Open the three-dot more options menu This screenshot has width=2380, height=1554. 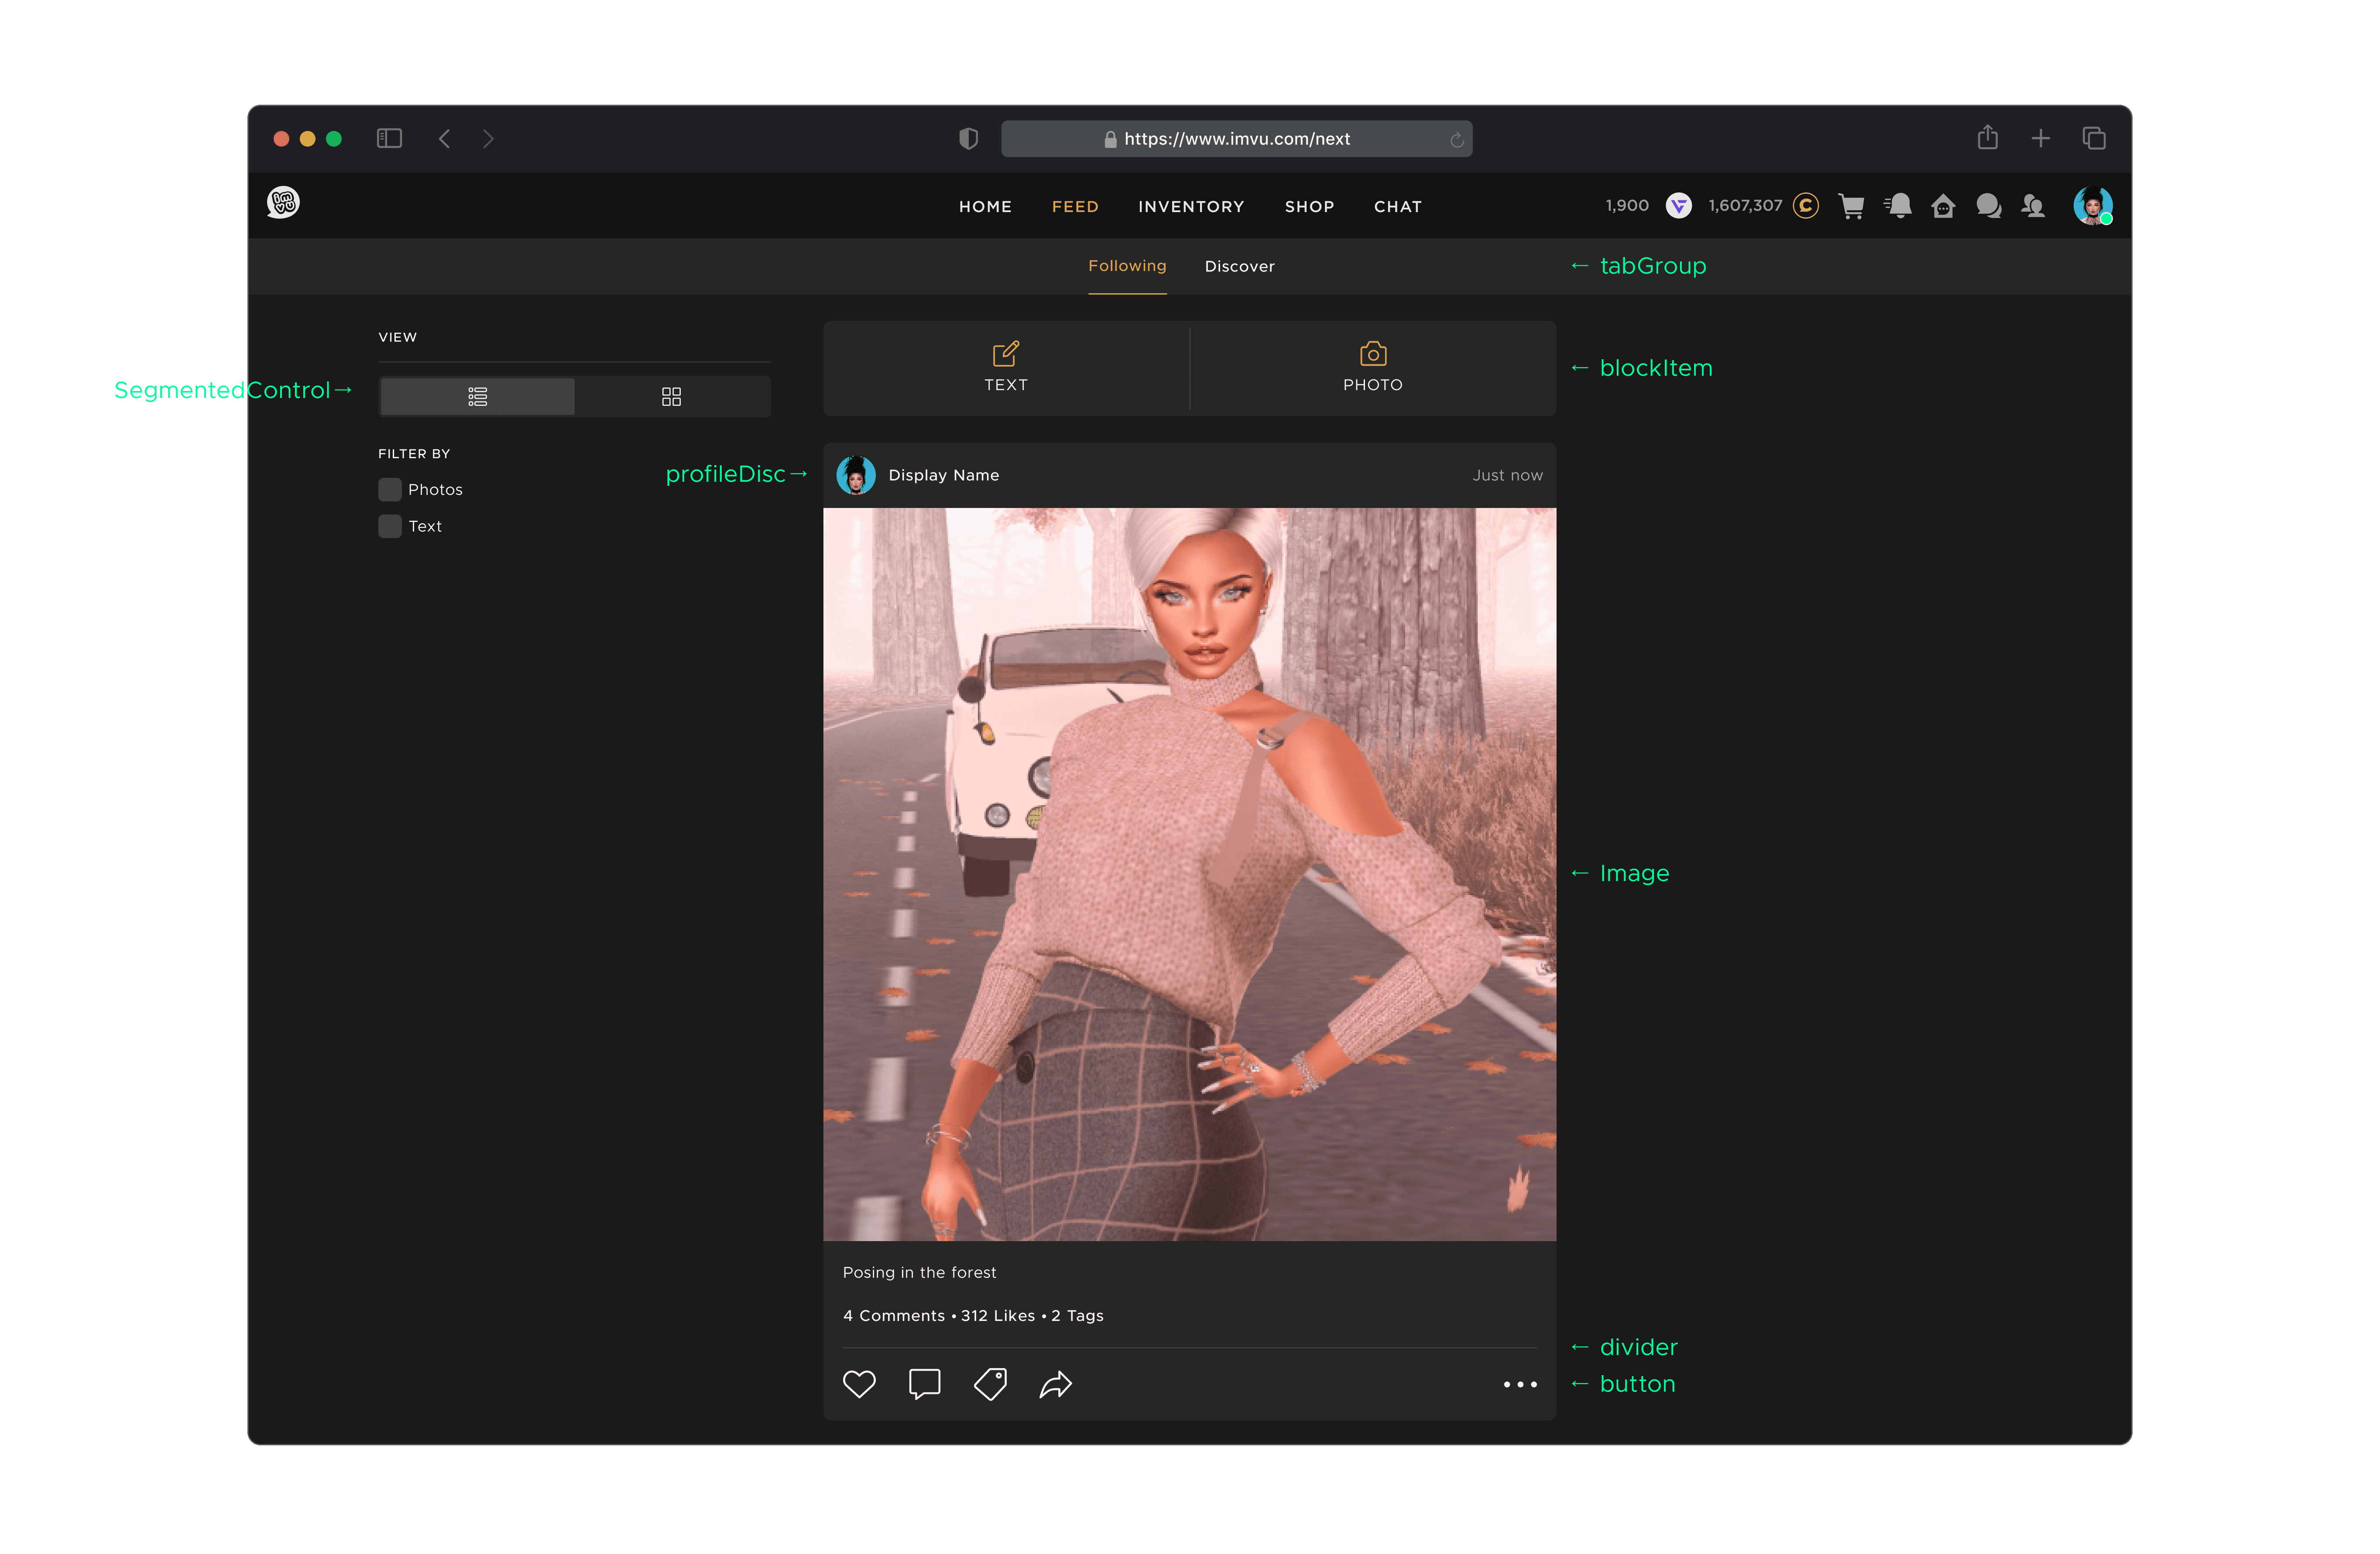(x=1520, y=1384)
